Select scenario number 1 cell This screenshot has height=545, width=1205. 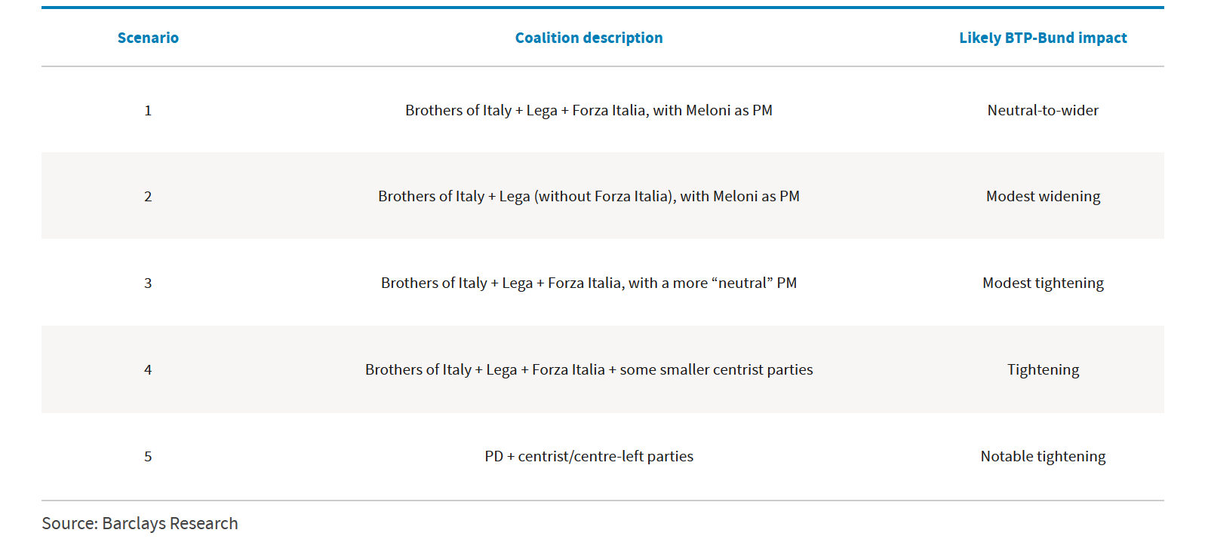(148, 110)
